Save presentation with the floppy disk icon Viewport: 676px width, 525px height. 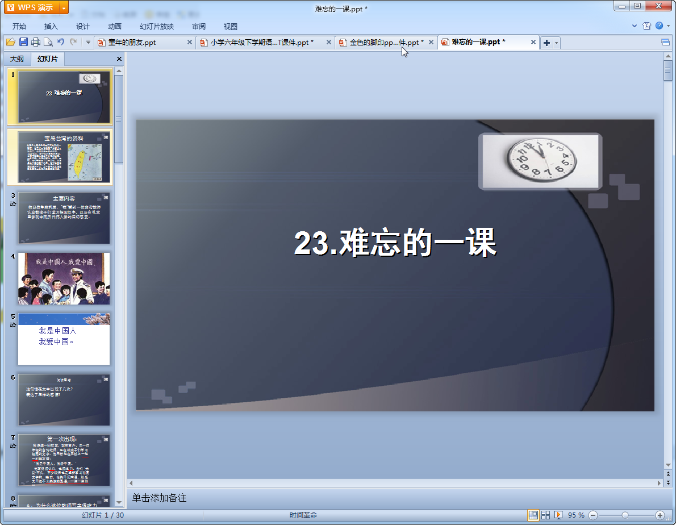click(24, 42)
